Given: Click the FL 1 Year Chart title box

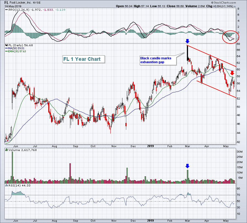Looking at the screenshot, I should [84, 59].
